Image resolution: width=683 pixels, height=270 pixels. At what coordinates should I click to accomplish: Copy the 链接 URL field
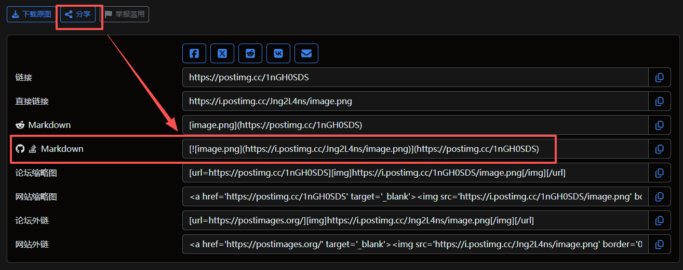click(660, 78)
